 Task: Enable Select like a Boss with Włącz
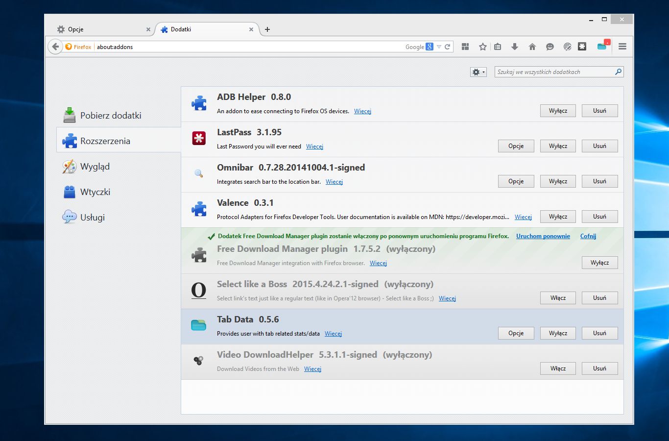pos(558,298)
